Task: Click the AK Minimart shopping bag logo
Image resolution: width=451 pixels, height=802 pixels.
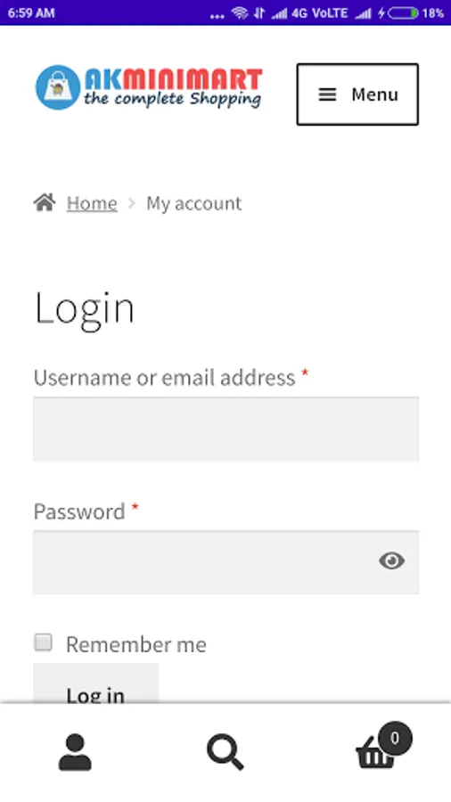Action: click(58, 87)
